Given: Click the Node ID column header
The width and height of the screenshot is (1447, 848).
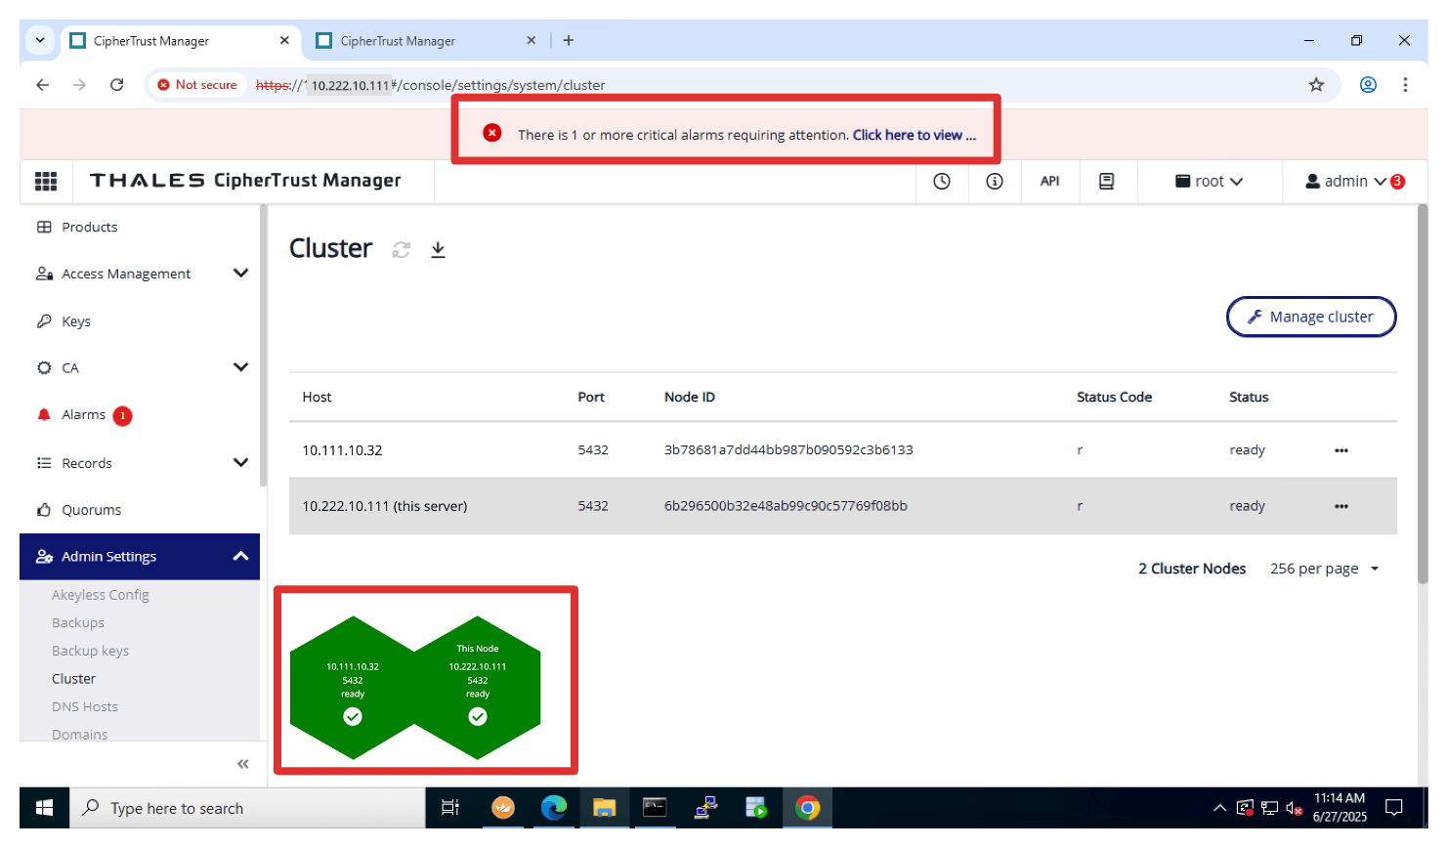Looking at the screenshot, I should tap(690, 397).
